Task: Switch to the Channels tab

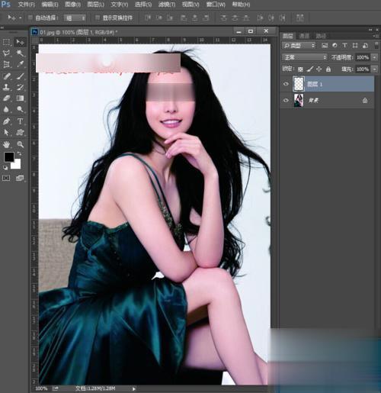Action: [304, 36]
